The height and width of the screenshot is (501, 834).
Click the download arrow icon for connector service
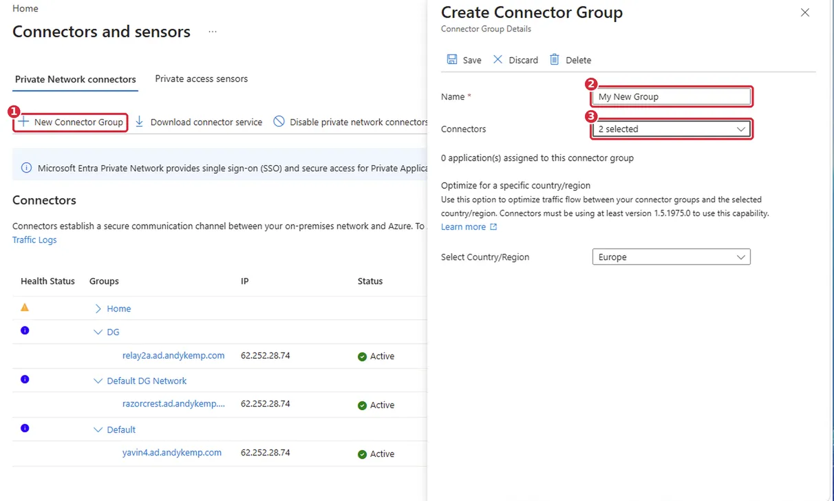pyautogui.click(x=139, y=122)
